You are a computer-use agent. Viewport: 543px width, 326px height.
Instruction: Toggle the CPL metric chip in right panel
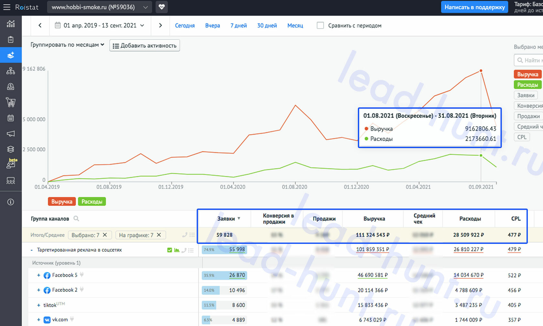tap(522, 137)
